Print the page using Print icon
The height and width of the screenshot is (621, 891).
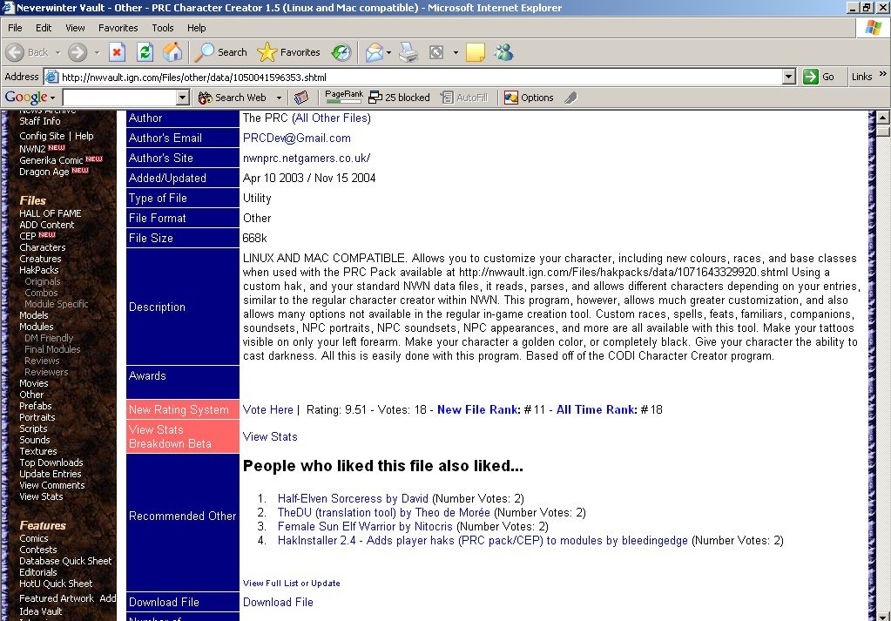click(408, 52)
